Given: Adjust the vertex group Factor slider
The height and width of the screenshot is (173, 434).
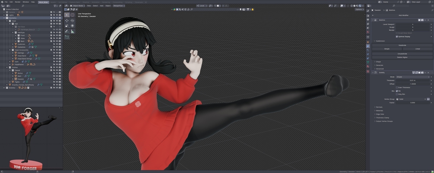Looking at the screenshot, I should [412, 103].
